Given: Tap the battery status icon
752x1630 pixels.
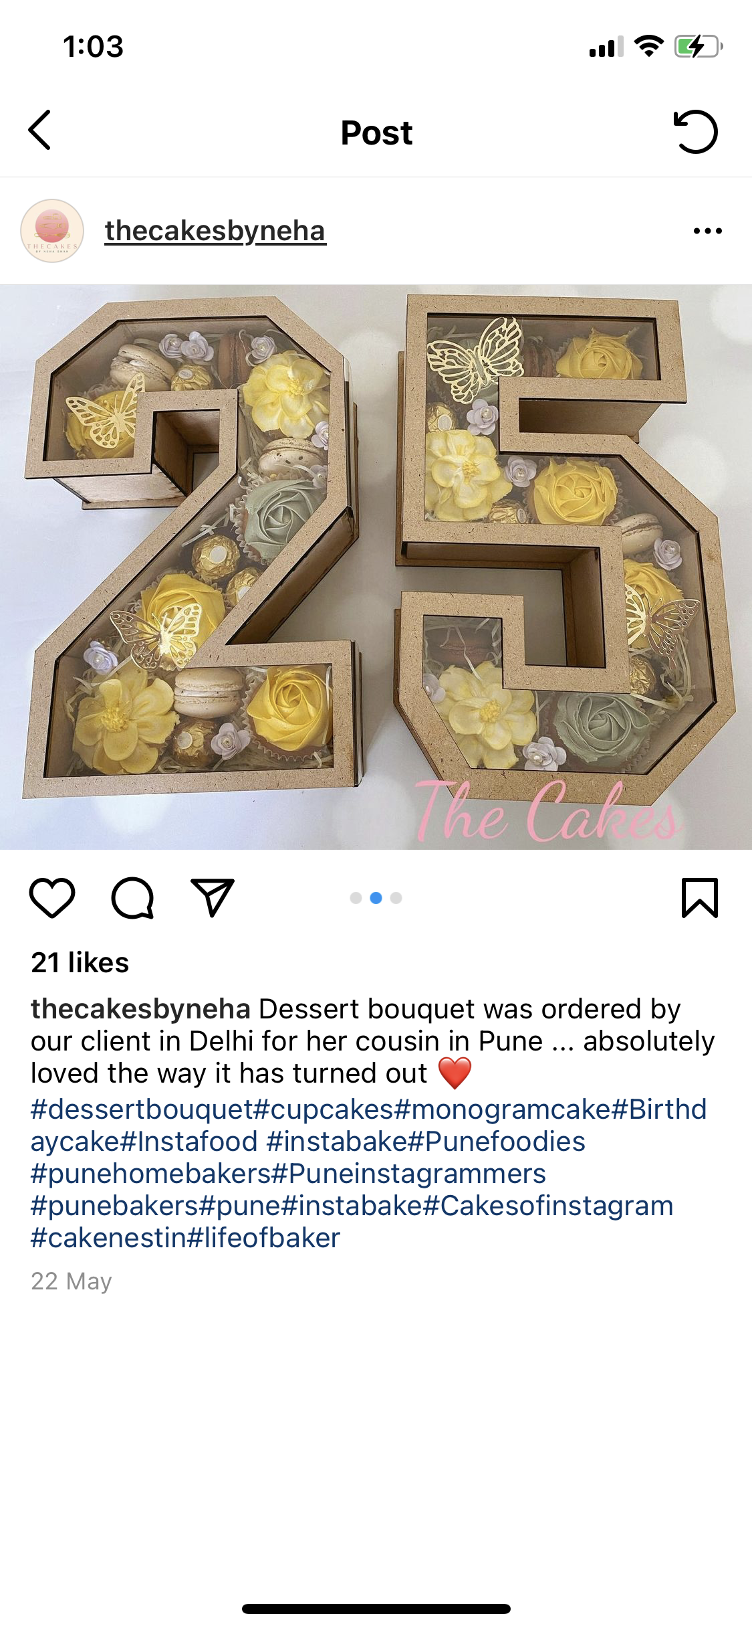Looking at the screenshot, I should (699, 47).
